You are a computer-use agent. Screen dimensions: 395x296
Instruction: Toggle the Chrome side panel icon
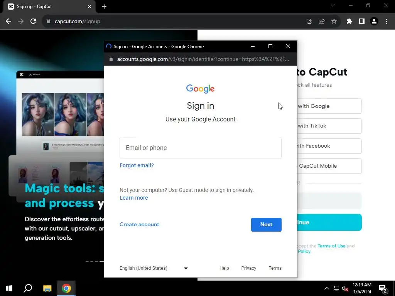[362, 22]
